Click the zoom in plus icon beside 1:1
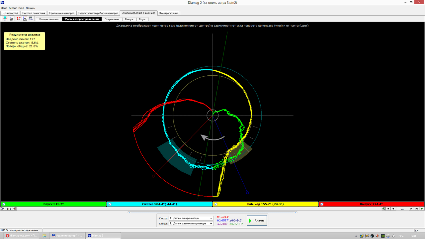 tap(15, 208)
